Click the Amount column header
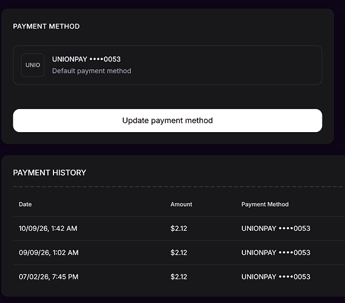Viewport: 345px width, 303px height. click(x=181, y=204)
